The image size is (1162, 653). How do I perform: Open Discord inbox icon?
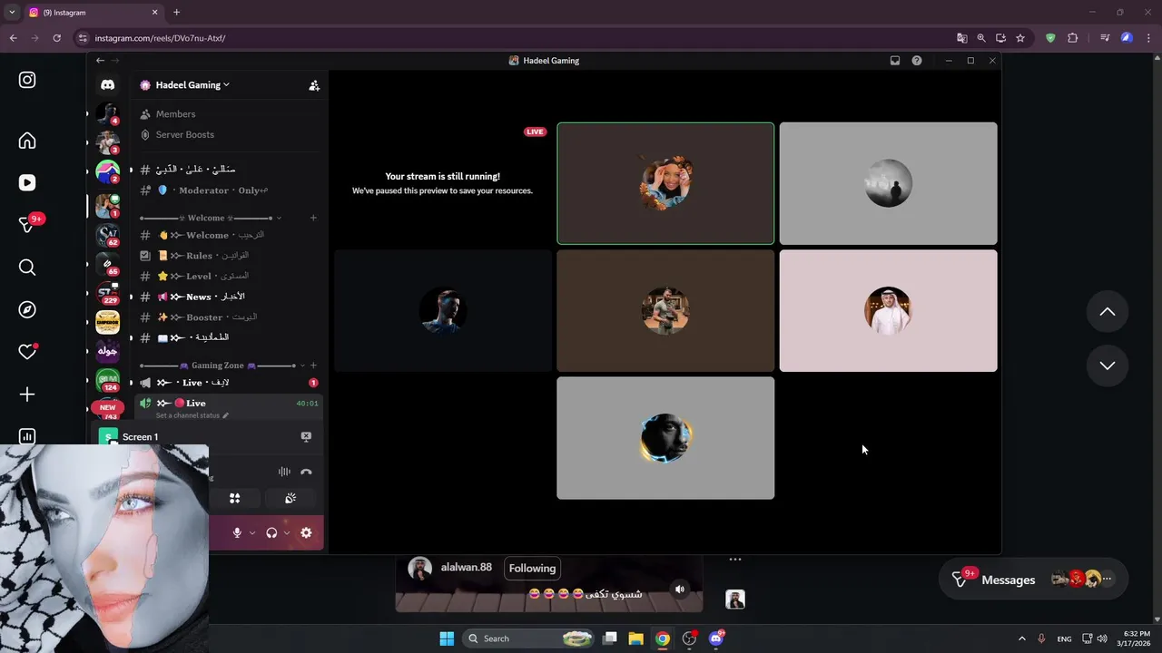click(x=895, y=61)
